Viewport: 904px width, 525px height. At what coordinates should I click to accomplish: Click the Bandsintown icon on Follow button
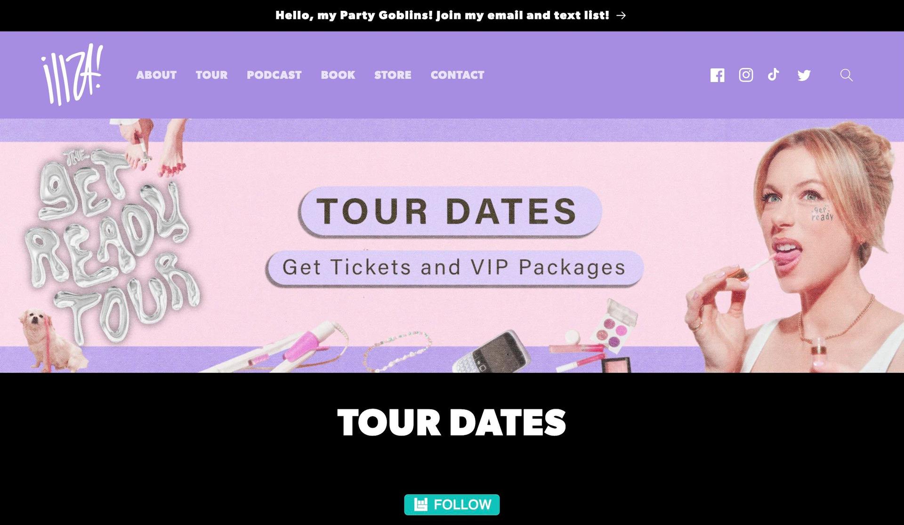coord(420,504)
